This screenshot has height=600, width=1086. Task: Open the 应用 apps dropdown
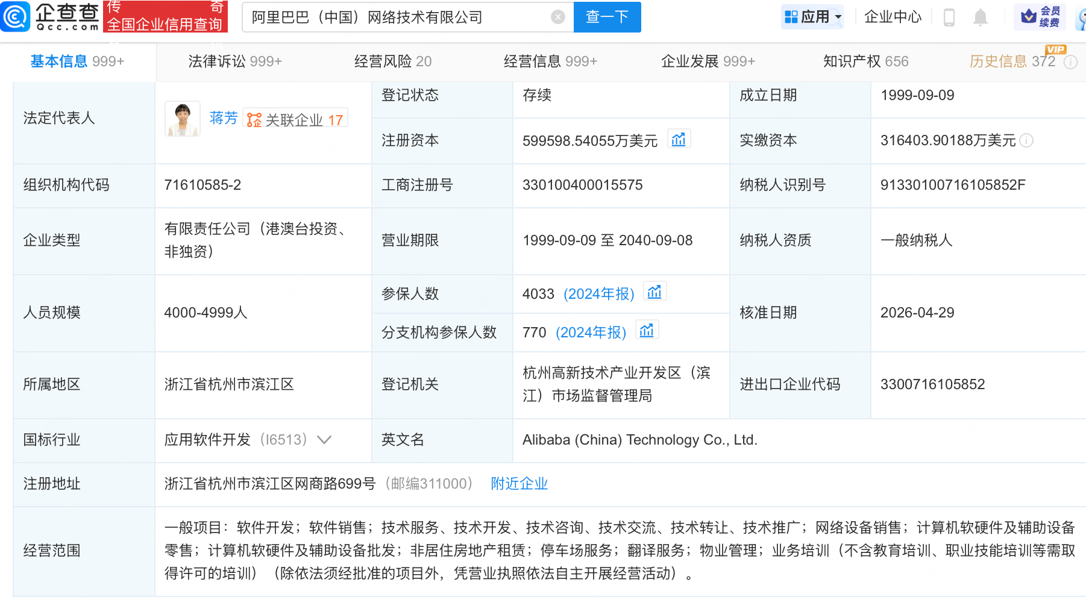[x=813, y=17]
